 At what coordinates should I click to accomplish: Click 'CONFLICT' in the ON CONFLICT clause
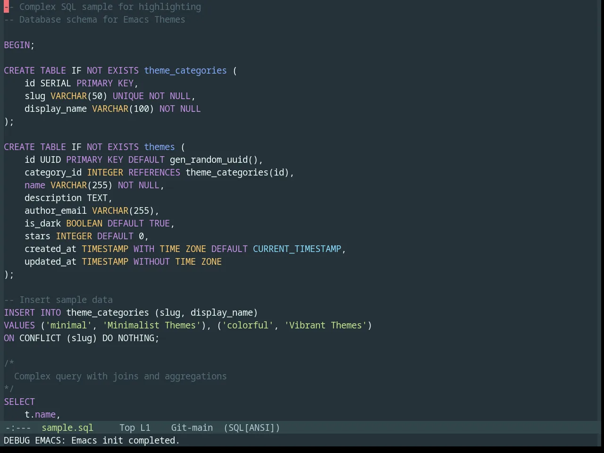tap(40, 338)
